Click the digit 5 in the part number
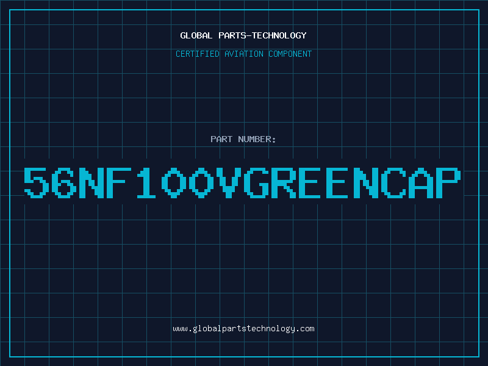 (37, 182)
